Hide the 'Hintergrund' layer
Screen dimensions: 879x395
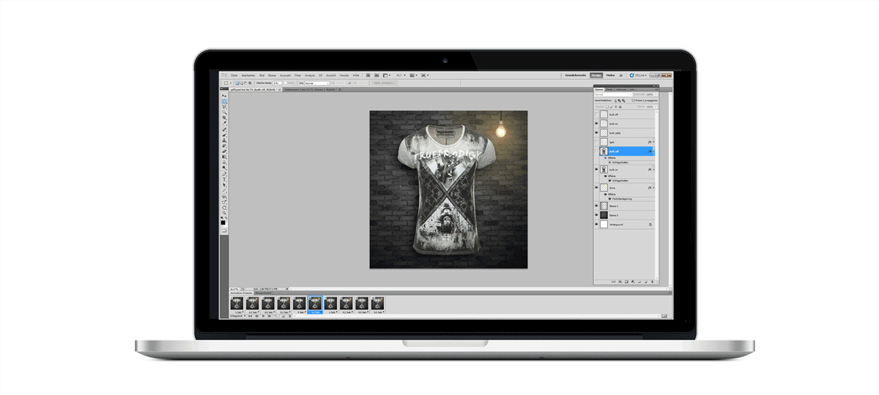pos(596,225)
